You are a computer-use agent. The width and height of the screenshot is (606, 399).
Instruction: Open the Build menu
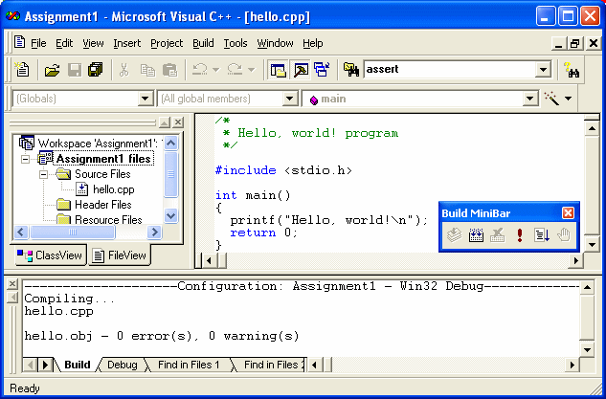[203, 43]
